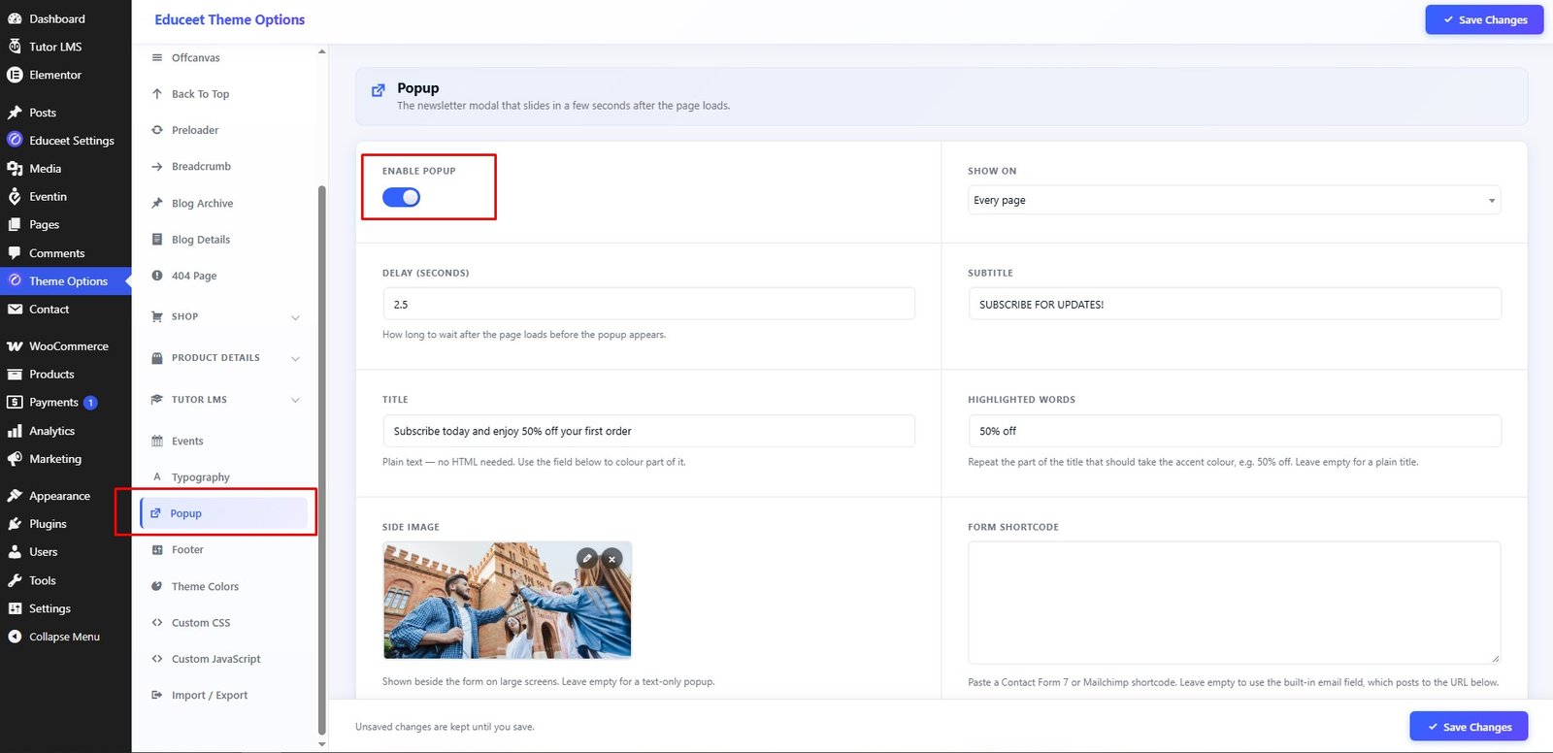Click the bottom Save Changes button
1553x753 pixels.
point(1469,727)
